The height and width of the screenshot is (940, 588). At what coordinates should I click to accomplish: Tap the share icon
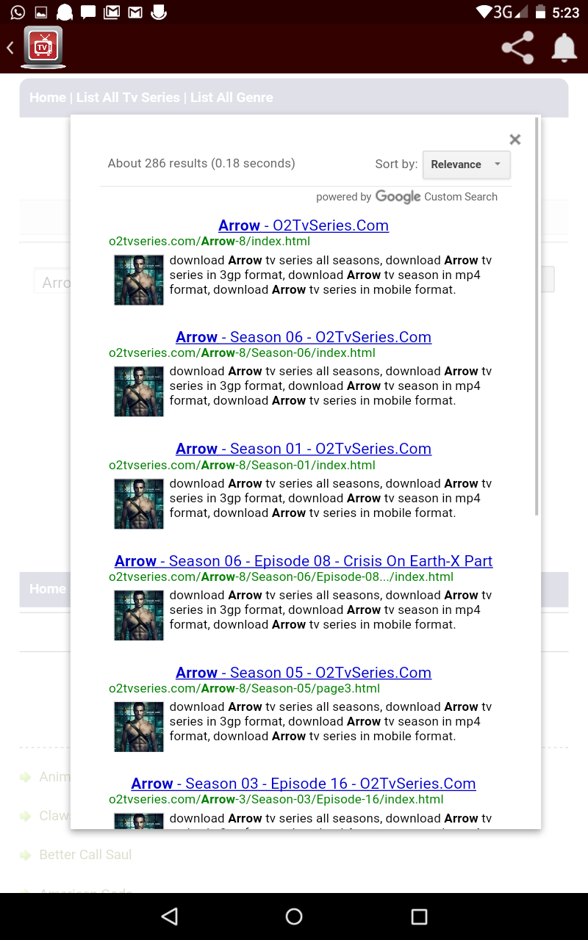(517, 48)
